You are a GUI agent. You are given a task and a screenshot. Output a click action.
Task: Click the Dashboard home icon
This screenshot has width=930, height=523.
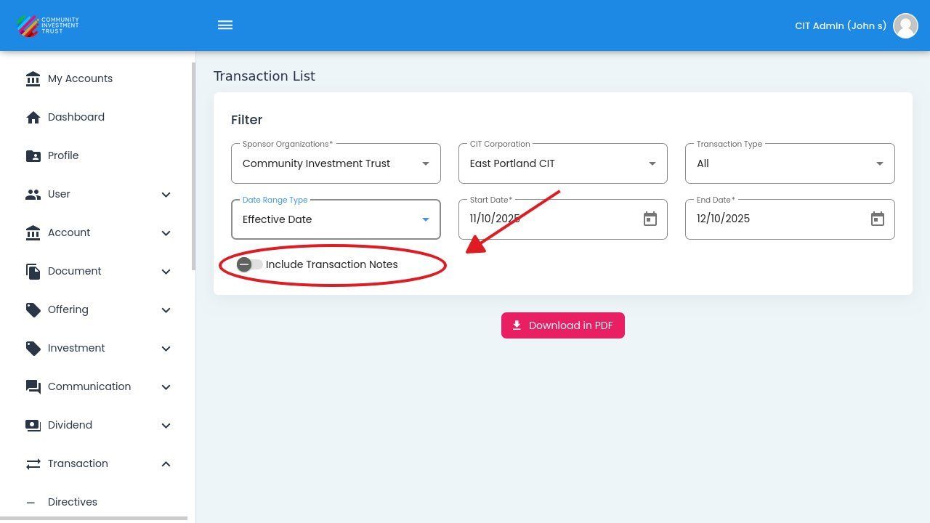pos(33,118)
